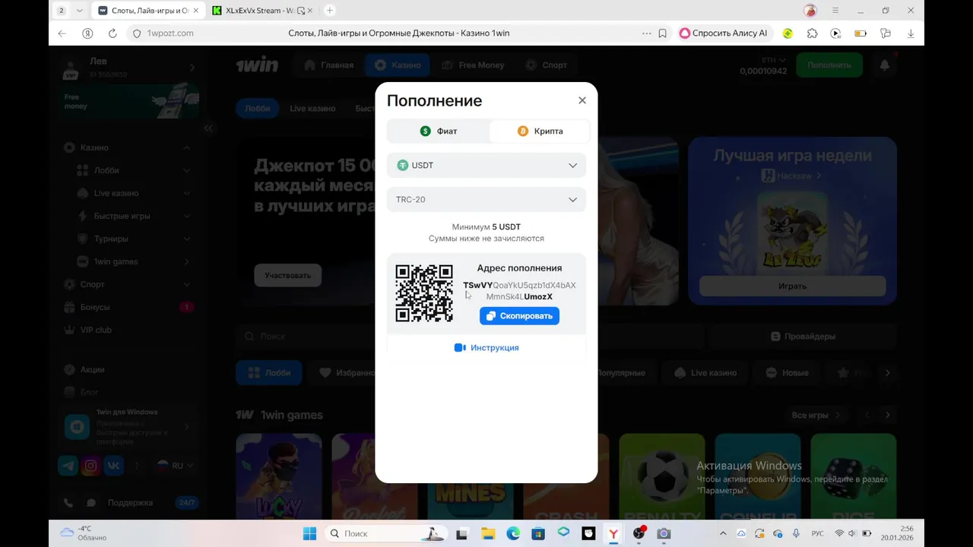Click Спросить Алису AI button
The image size is (973, 547).
(724, 33)
